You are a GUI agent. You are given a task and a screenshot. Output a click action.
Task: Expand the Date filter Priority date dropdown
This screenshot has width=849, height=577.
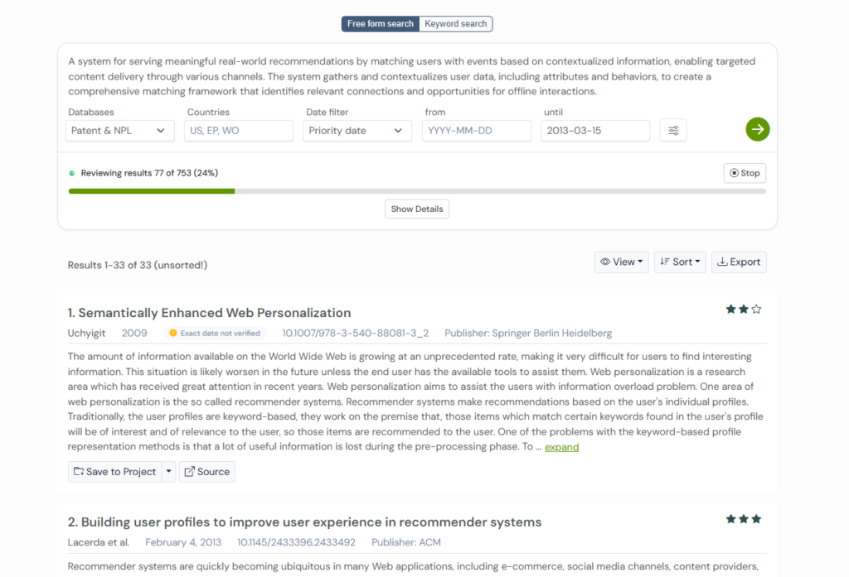point(357,131)
